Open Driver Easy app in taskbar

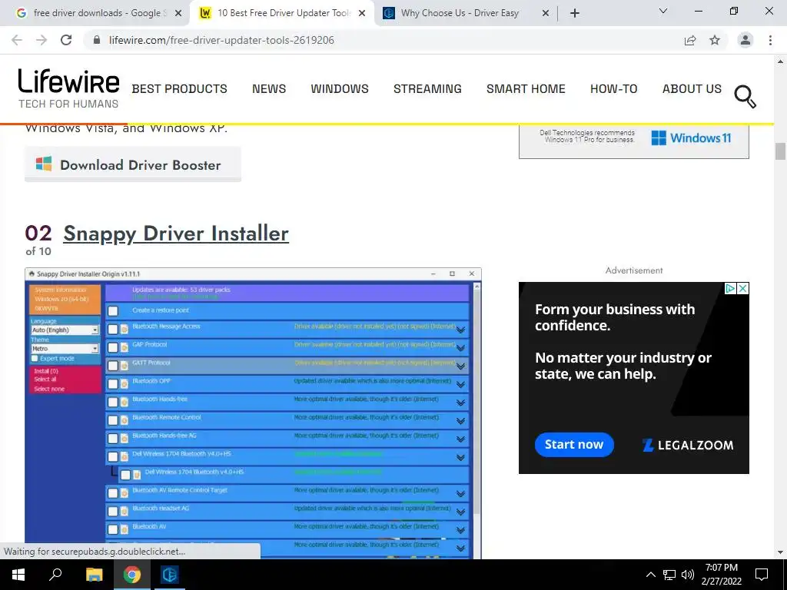(x=170, y=575)
